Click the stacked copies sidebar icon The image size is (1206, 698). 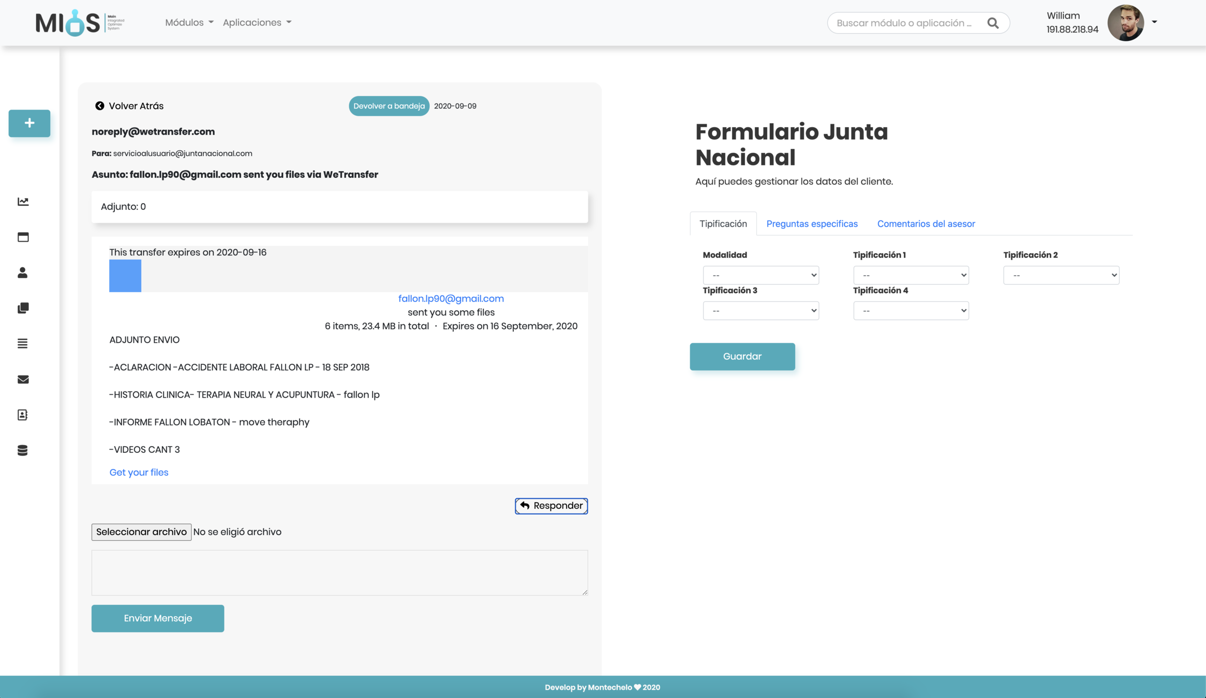[23, 308]
